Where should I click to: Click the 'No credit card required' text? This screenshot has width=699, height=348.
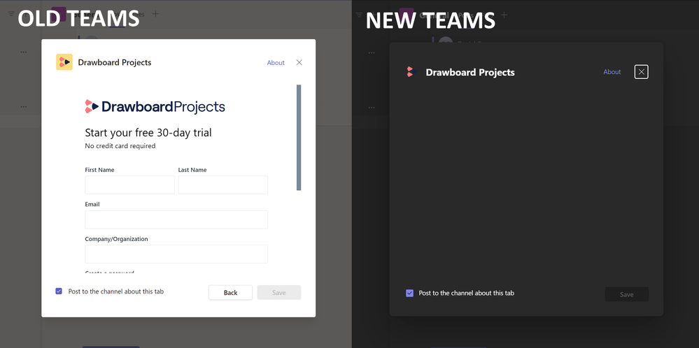click(x=120, y=145)
